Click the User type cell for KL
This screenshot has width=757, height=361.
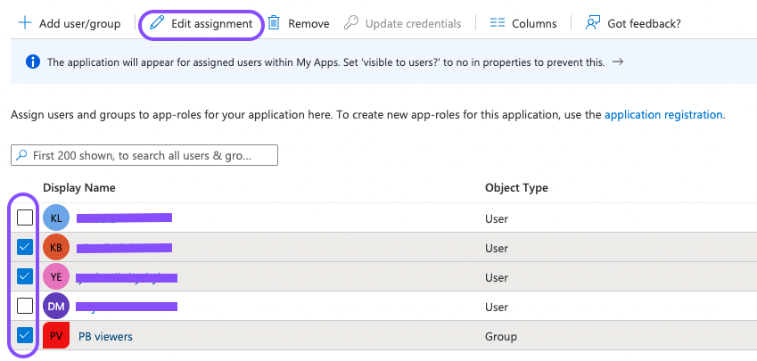point(497,219)
